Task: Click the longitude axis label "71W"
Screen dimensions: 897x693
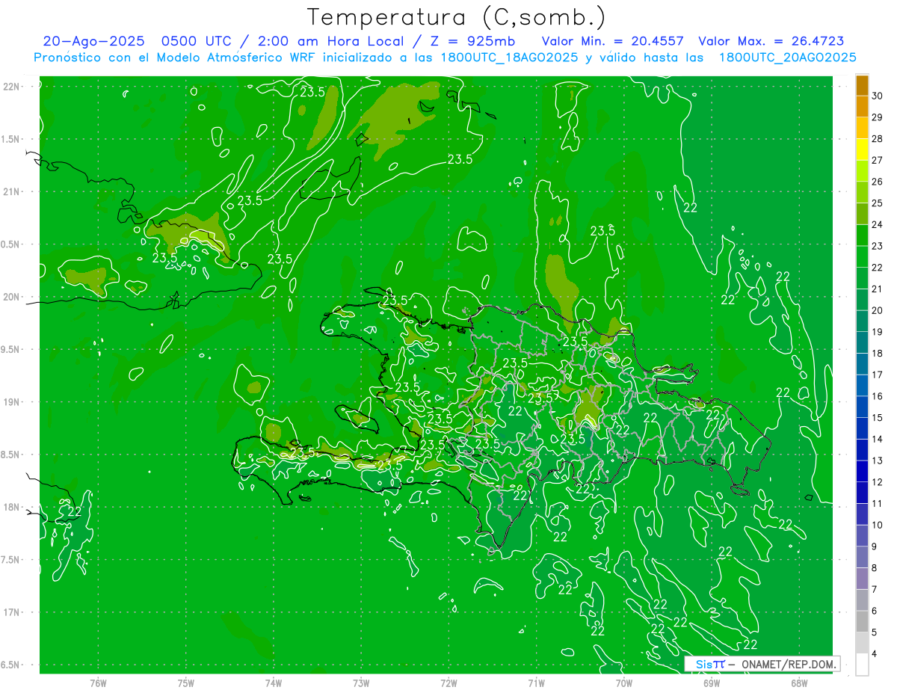Action: click(x=536, y=683)
